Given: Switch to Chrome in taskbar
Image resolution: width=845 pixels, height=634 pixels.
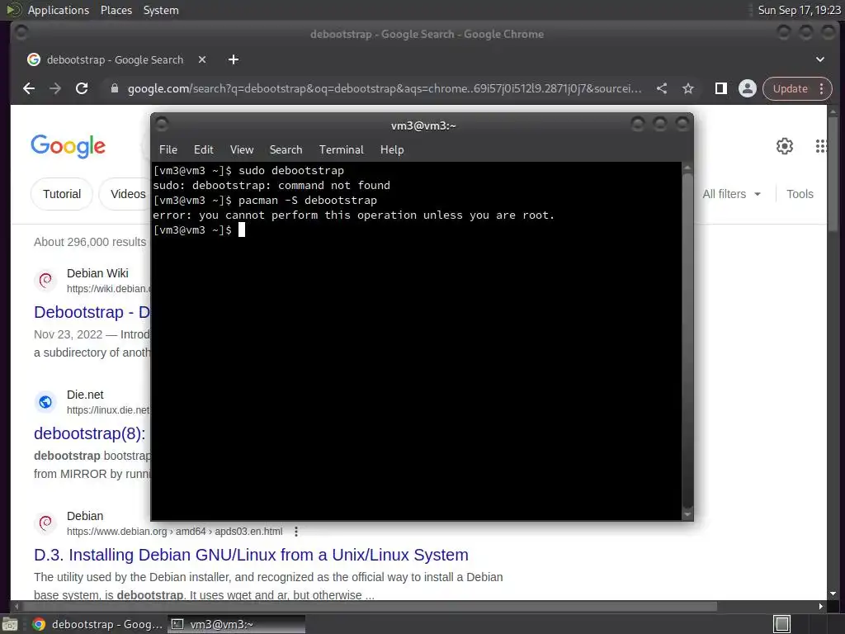Looking at the screenshot, I should click(x=97, y=624).
